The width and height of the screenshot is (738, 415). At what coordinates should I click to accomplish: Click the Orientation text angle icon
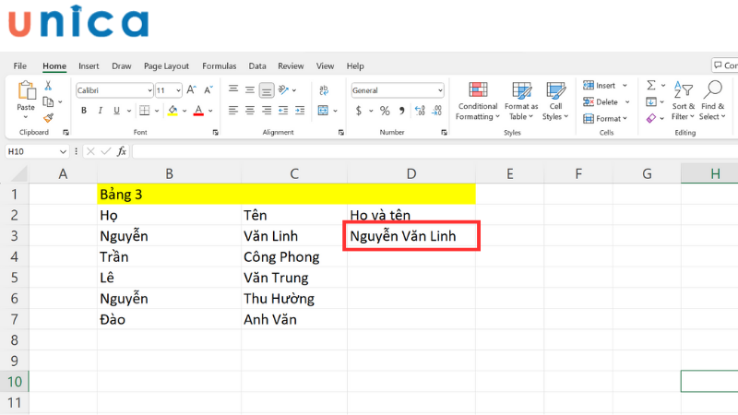click(283, 89)
